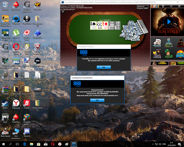Screen dimensions: 184x147
Task: Switch the ENG language indicator
Action: tap(164, 144)
